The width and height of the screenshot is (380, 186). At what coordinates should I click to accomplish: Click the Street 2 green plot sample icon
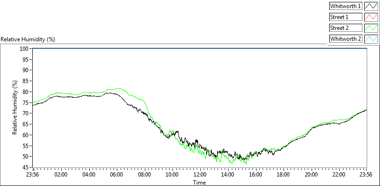pos(371,28)
